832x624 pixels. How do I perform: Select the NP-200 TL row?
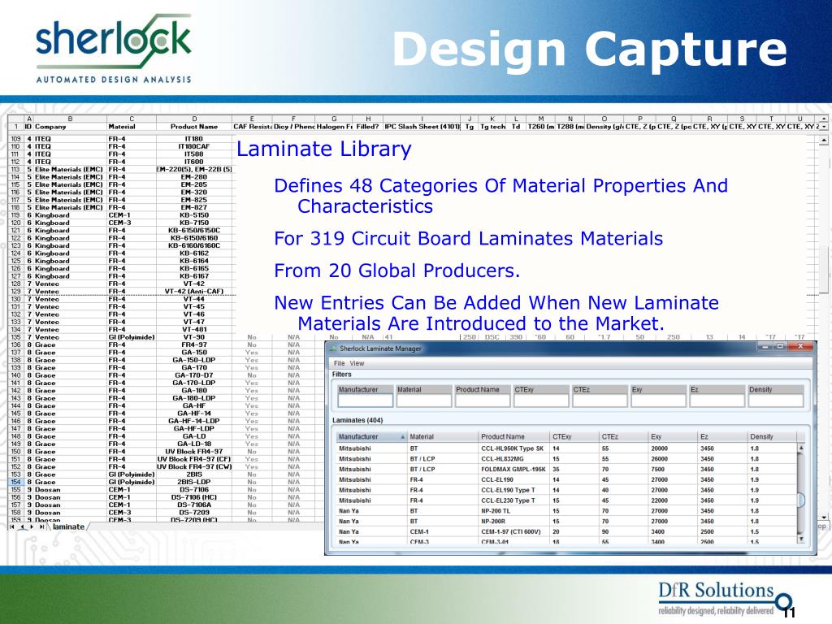(x=567, y=511)
